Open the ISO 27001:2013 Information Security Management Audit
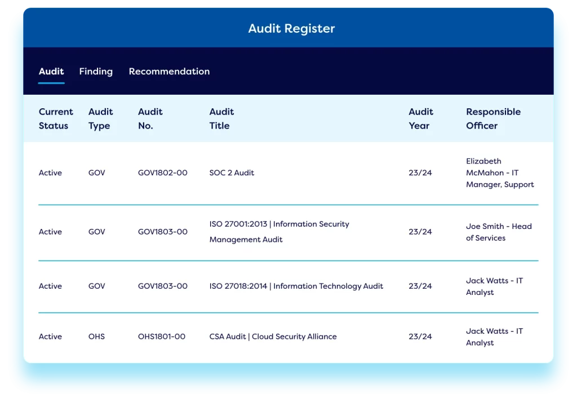Viewport: 577px width, 402px height. point(278,232)
